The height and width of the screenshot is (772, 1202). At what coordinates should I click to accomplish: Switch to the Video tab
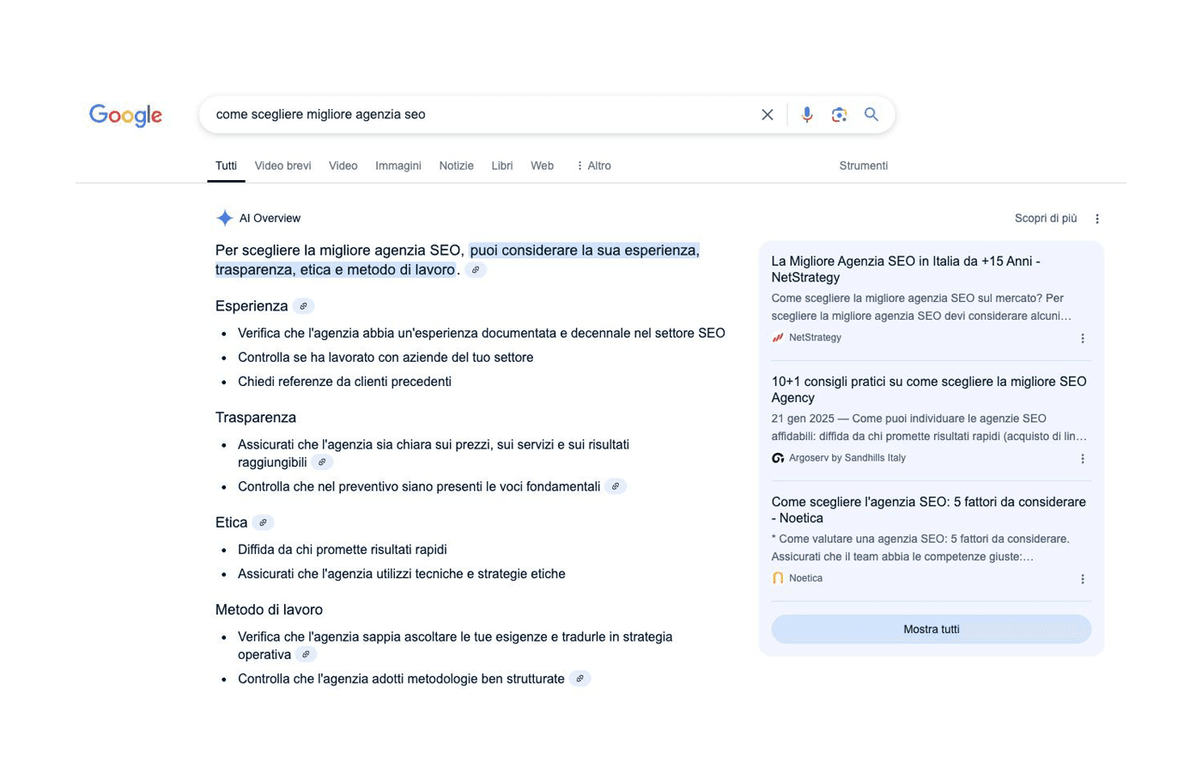[x=343, y=166]
